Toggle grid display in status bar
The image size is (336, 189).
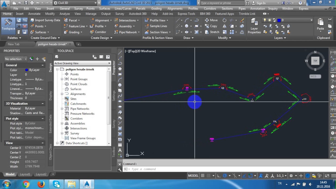(x=203, y=176)
